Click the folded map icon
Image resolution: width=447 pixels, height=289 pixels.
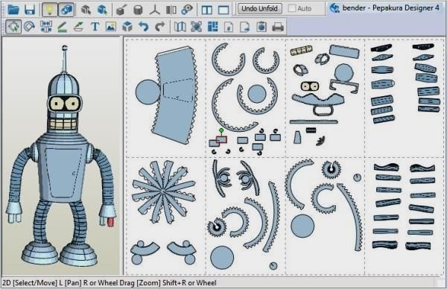click(180, 27)
